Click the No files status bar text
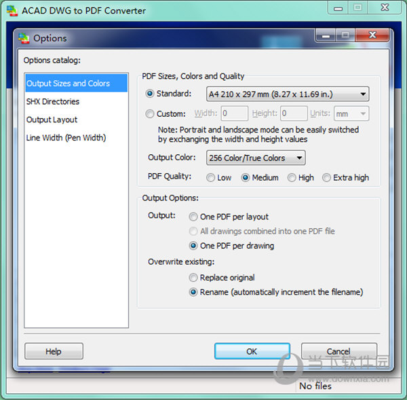 [x=315, y=386]
